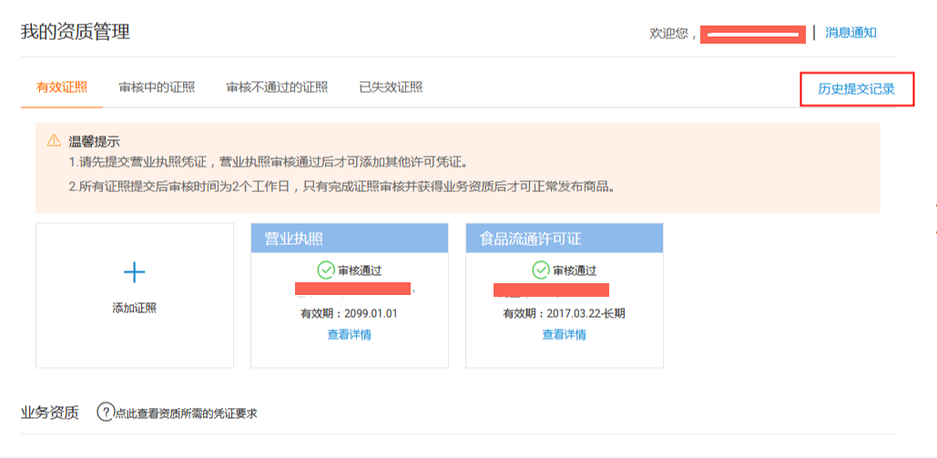Screen dimensions: 937x458
Task: Click the 食品流通许可证 card header
Action: pos(565,239)
